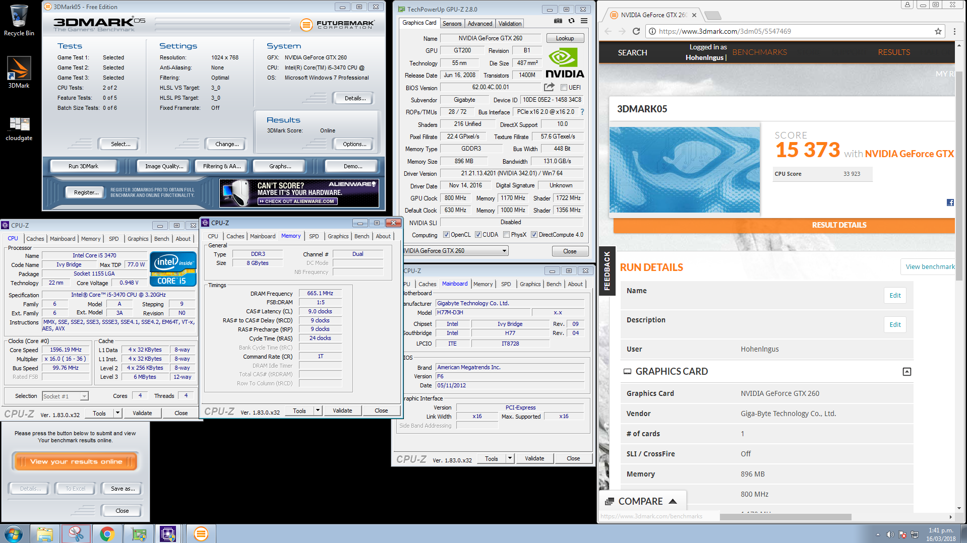Click Image Quality... button in 3DMark05
The width and height of the screenshot is (967, 543).
tap(164, 166)
